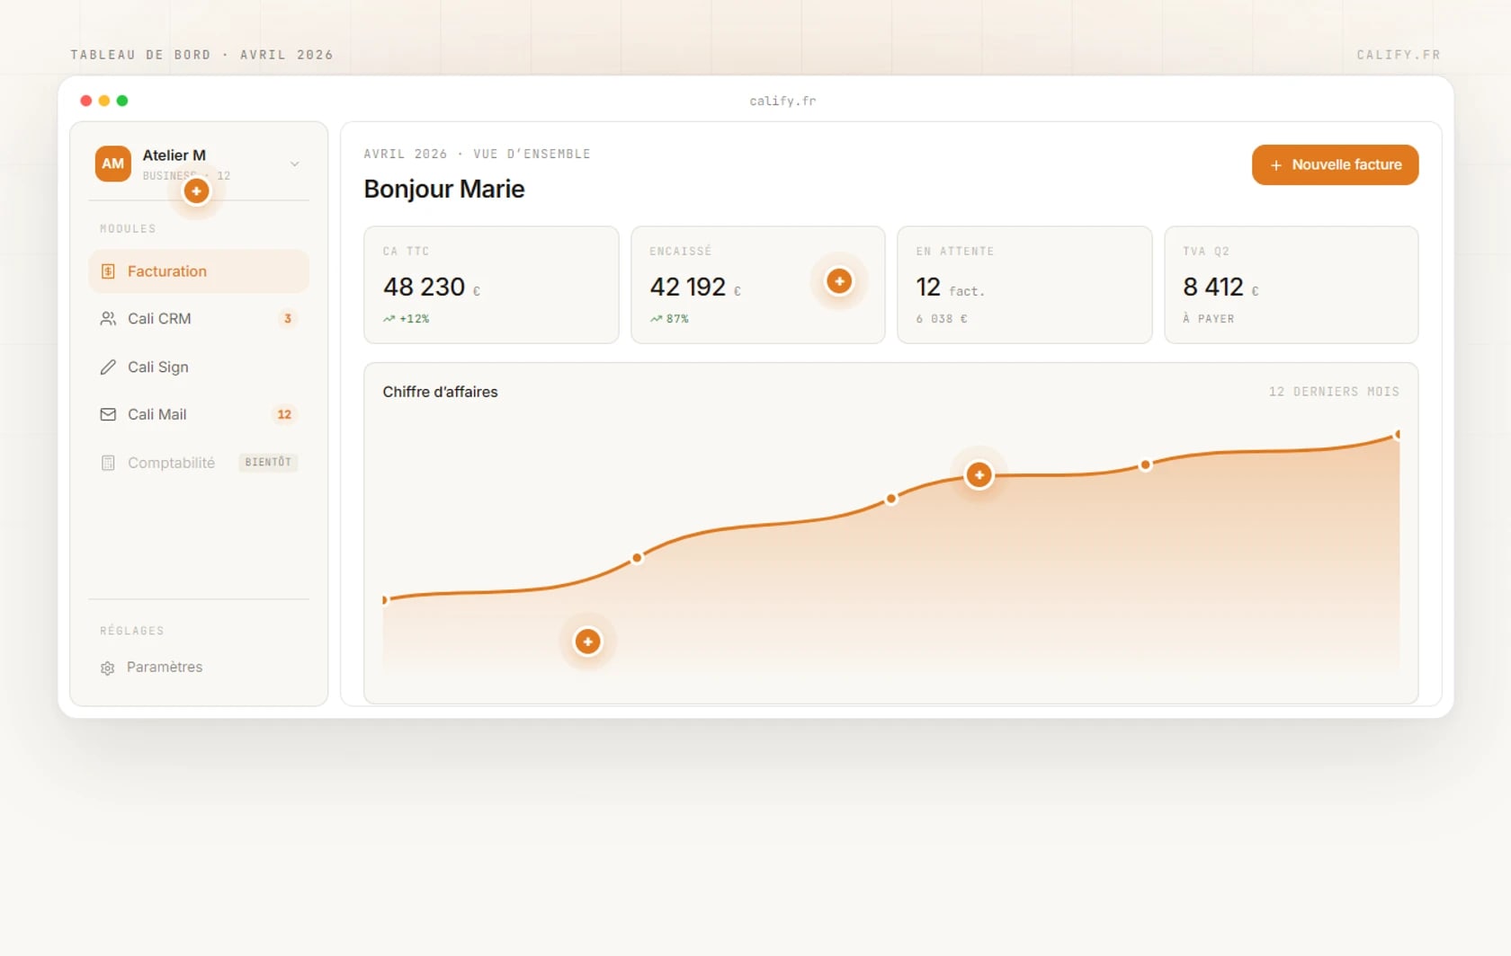Click the calify.fr address text

point(782,101)
